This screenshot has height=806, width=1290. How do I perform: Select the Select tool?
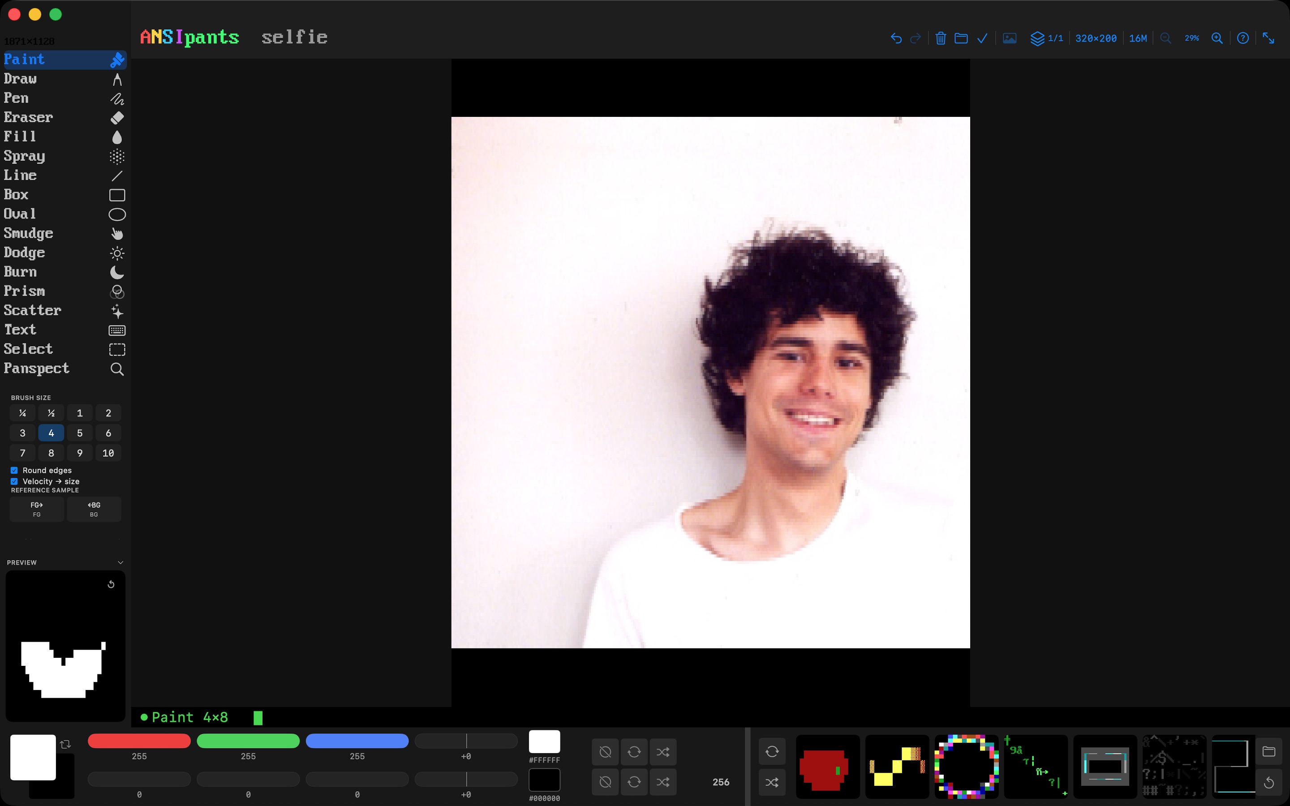(64, 349)
